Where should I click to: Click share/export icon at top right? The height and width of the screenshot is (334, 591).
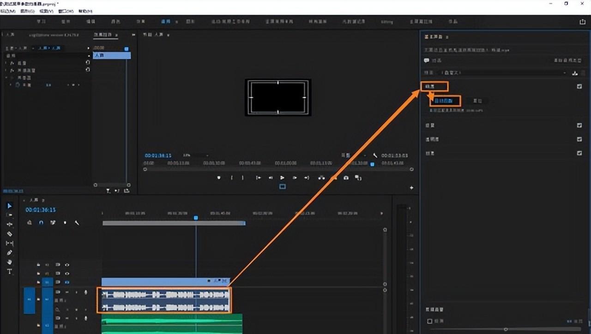coord(582,22)
